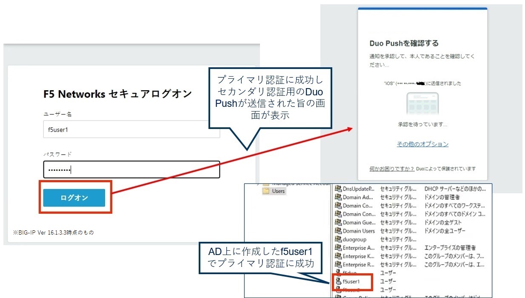Click description ドメインの全ユーザー
This screenshot has width=525, height=298.
coord(445,231)
